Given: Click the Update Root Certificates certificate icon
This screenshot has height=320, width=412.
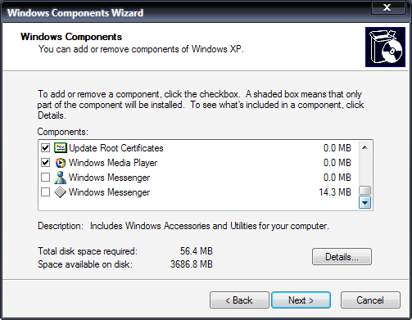Looking at the screenshot, I should tap(60, 148).
